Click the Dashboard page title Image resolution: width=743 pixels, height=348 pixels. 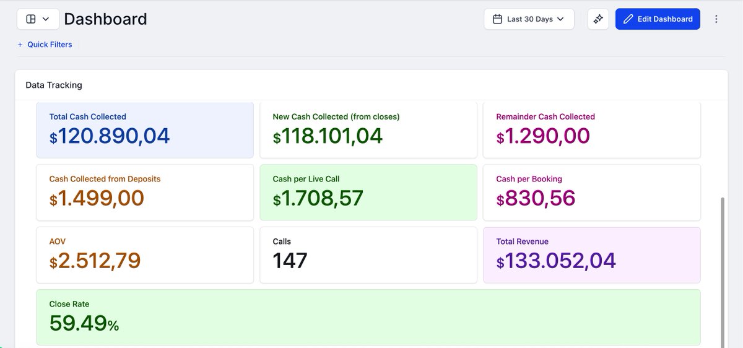tap(105, 19)
